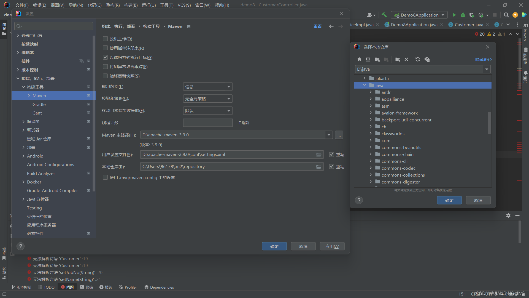Image resolution: width=529 pixels, height=298 pixels.
Task: Click the refresh/reload icon in repository browser
Action: coord(417,59)
